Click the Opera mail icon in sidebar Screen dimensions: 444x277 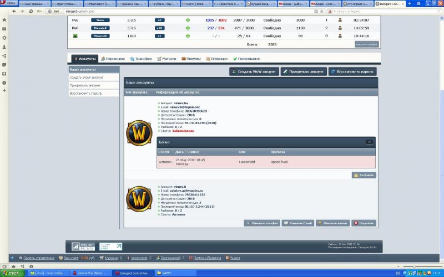(x=4, y=28)
